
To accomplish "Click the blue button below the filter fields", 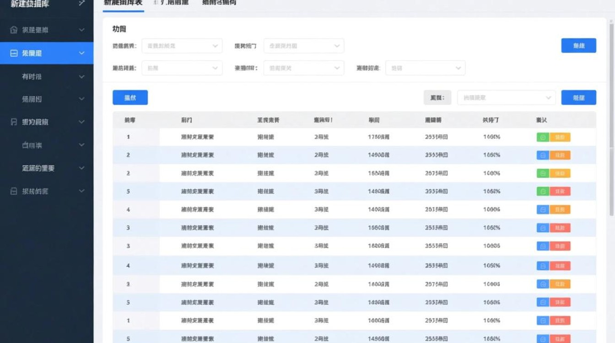I will [x=130, y=97].
